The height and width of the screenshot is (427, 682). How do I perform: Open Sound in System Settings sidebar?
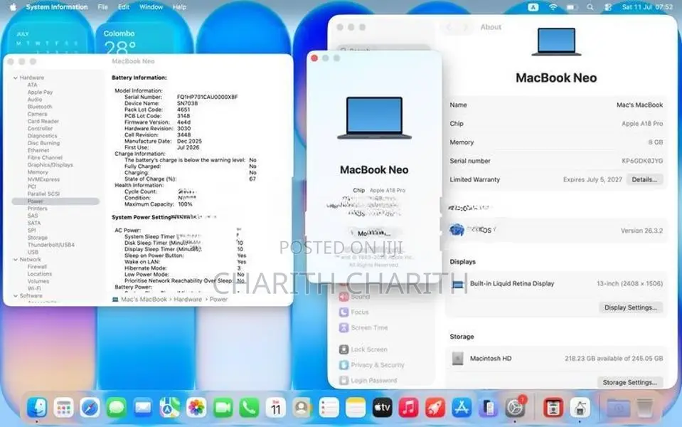point(354,297)
